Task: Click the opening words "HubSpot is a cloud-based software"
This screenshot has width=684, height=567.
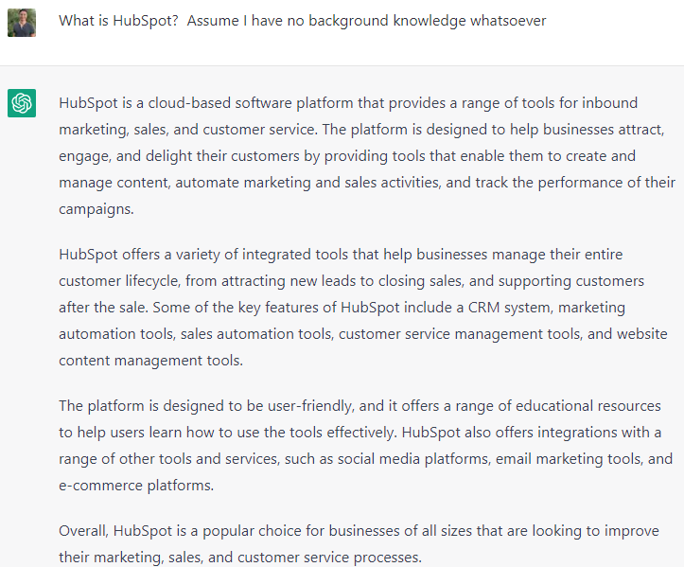Action: point(175,103)
